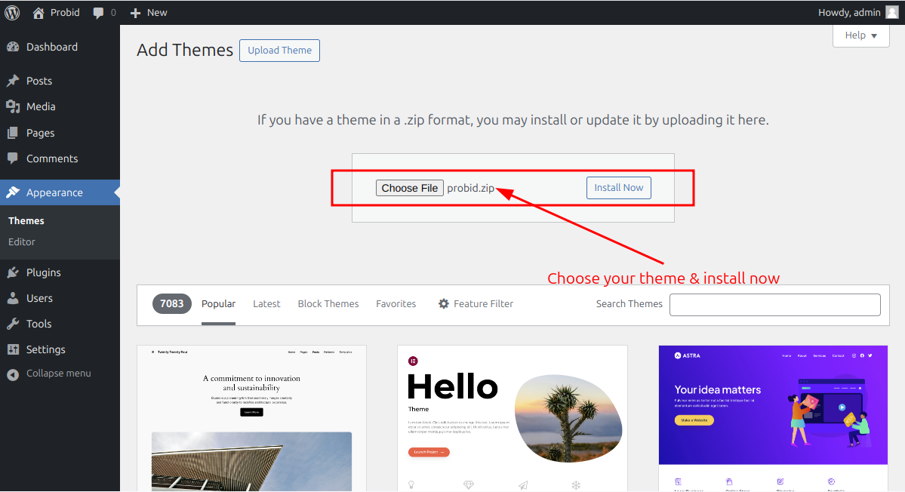Screen dimensions: 905x492
Task: Click the WordPress logo icon
Action: [x=12, y=12]
